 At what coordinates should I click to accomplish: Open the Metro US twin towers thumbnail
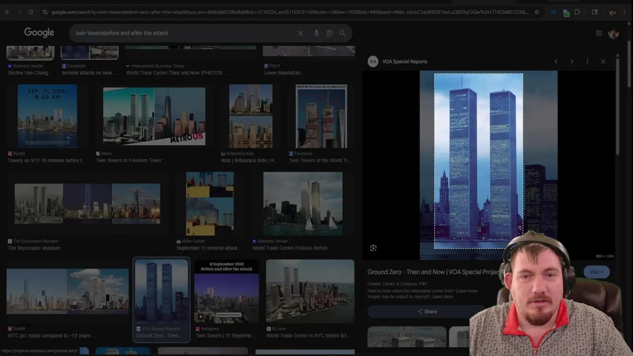(154, 116)
